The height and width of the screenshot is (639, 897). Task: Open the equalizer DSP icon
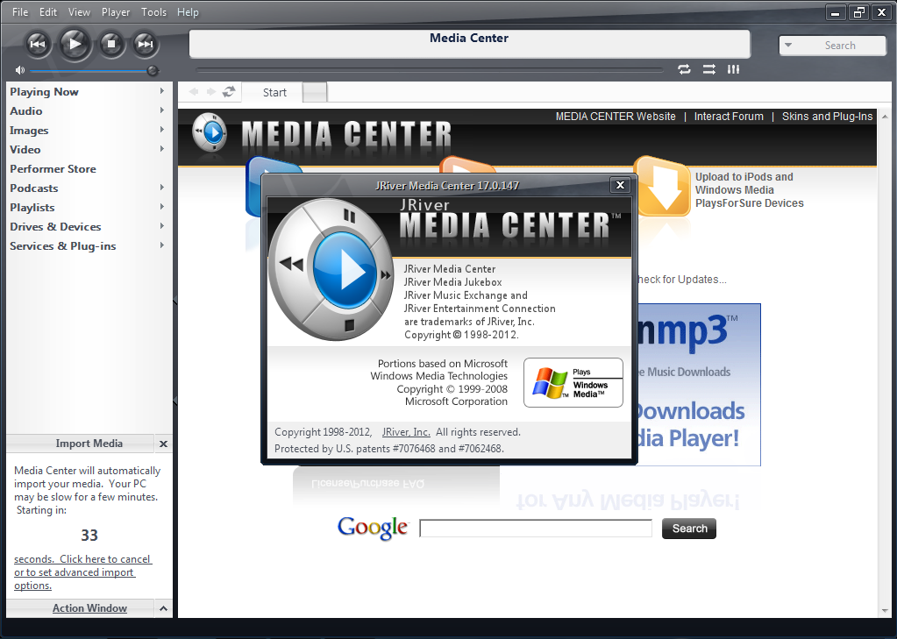click(x=733, y=69)
